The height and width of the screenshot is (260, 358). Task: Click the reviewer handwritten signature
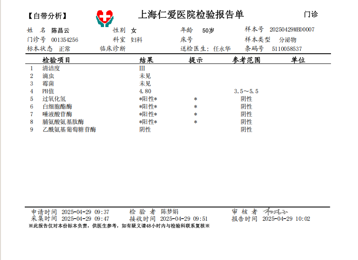275,211
